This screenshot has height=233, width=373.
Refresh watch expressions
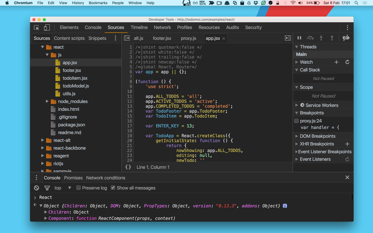[x=347, y=62]
